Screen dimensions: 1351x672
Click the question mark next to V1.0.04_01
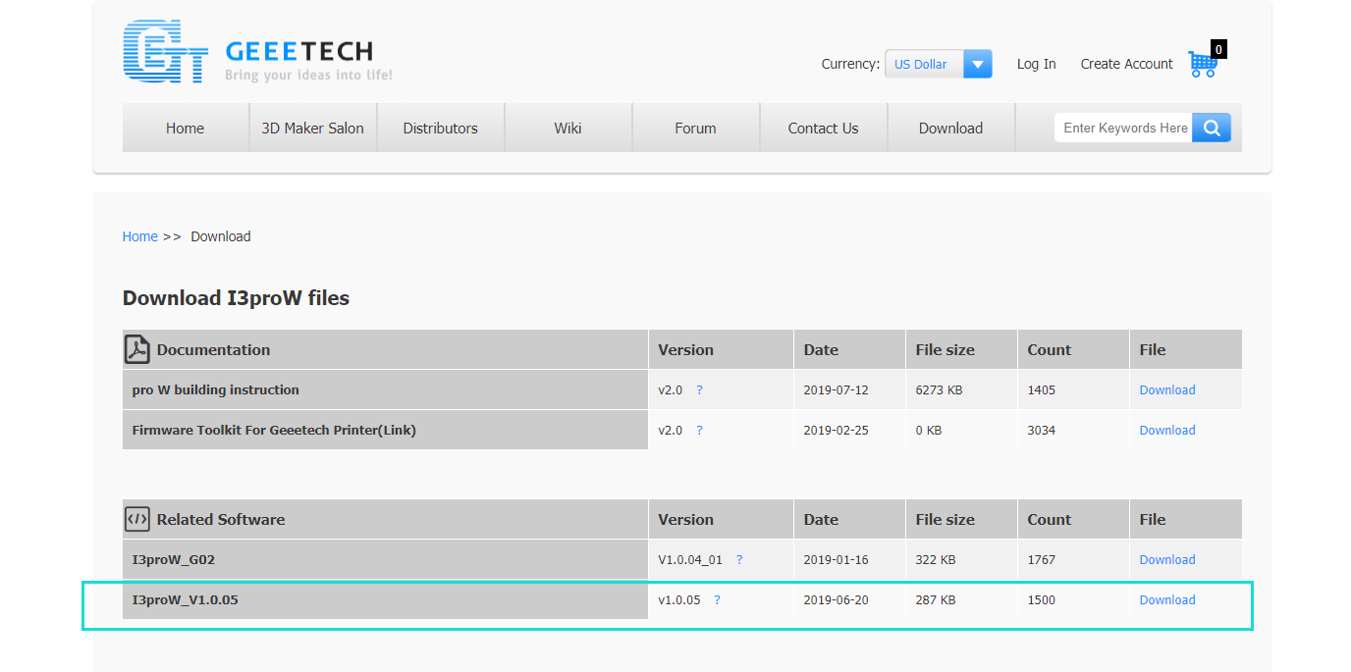click(739, 559)
